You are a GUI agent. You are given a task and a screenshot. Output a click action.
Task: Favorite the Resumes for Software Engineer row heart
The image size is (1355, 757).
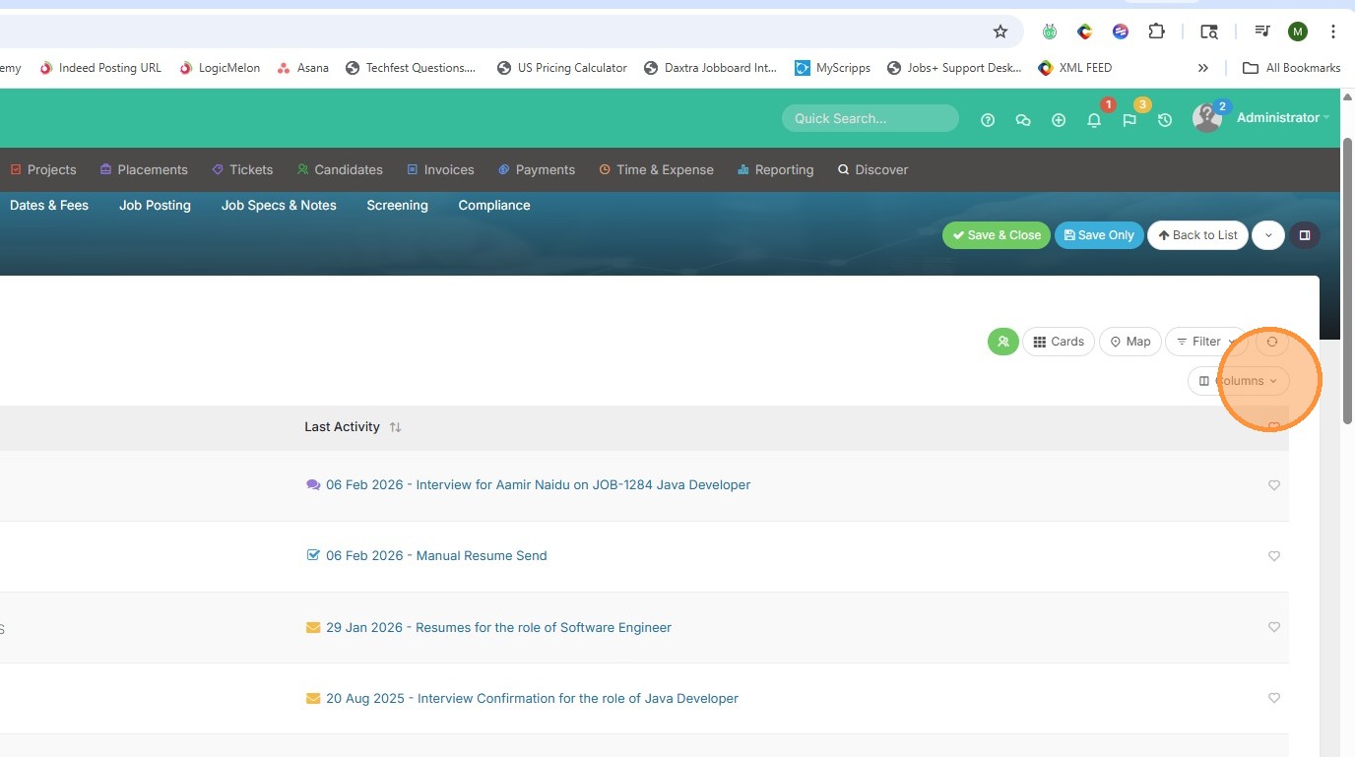[1273, 627]
